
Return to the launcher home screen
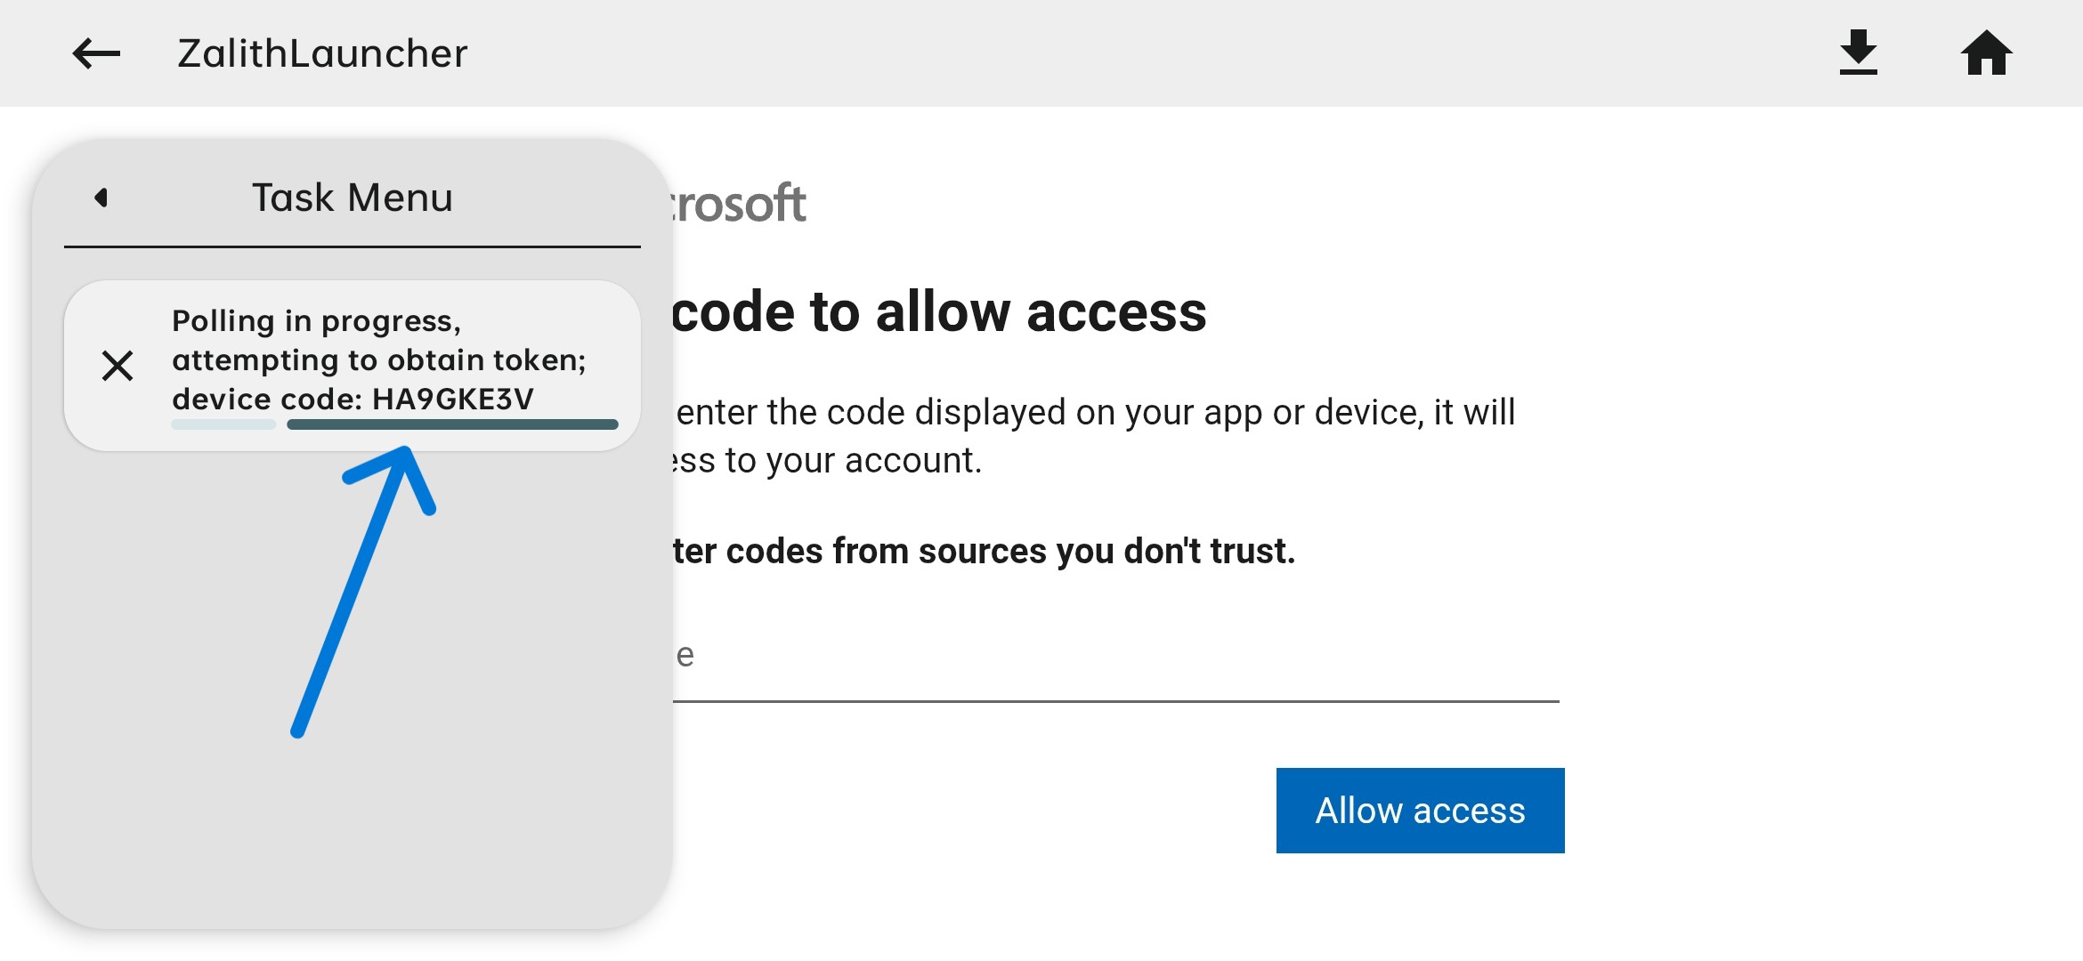1986,53
